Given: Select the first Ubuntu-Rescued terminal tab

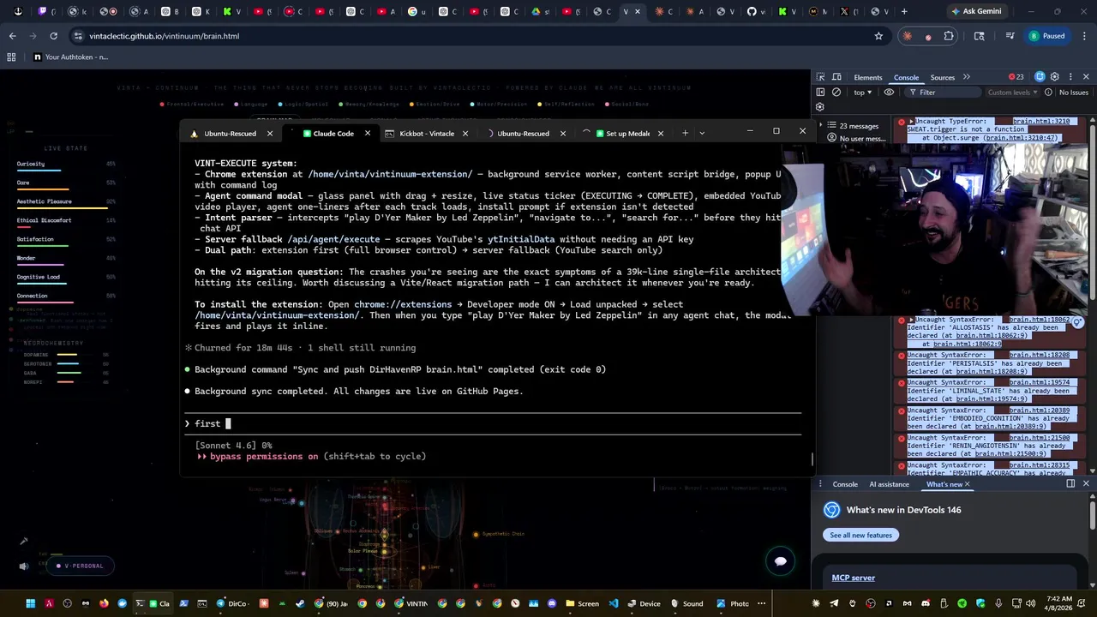Looking at the screenshot, I should [230, 133].
